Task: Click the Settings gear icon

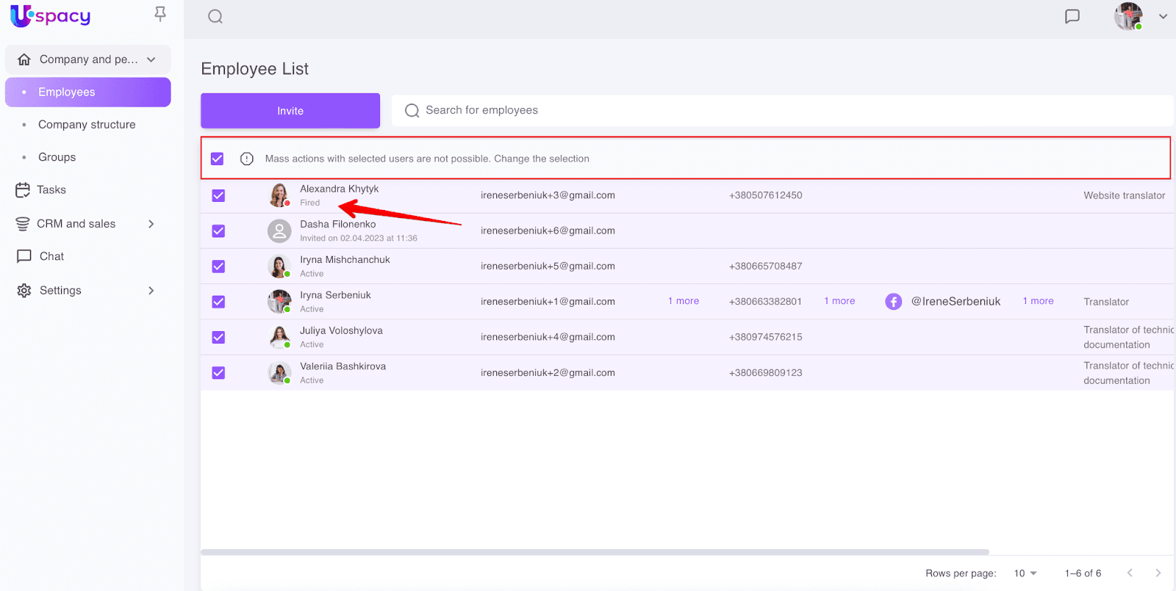Action: 24,291
